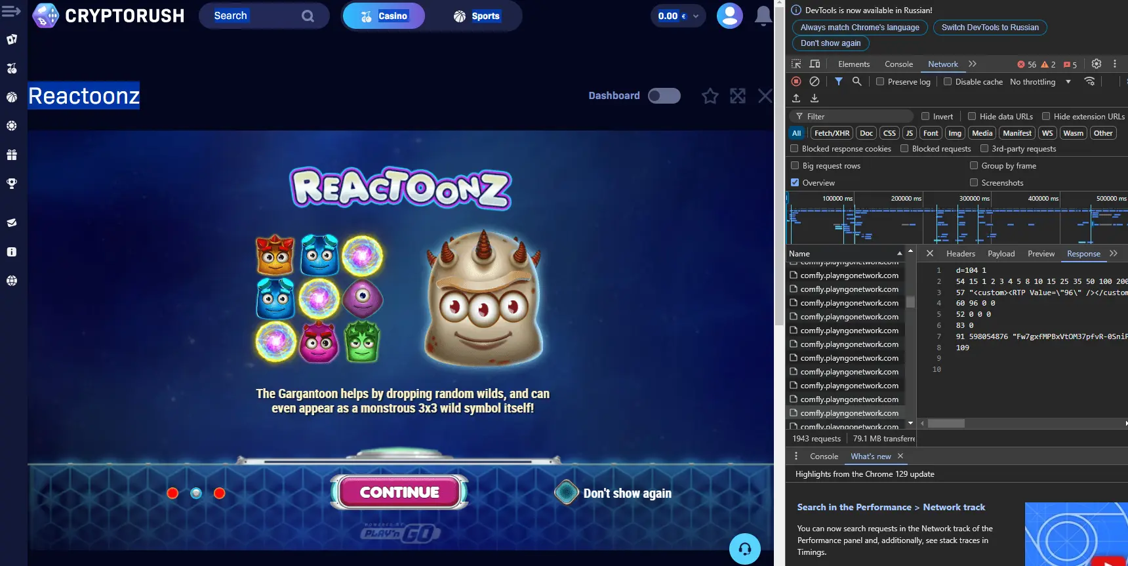The height and width of the screenshot is (566, 1128).
Task: Click the playing cards sidebar icon
Action: point(12,39)
